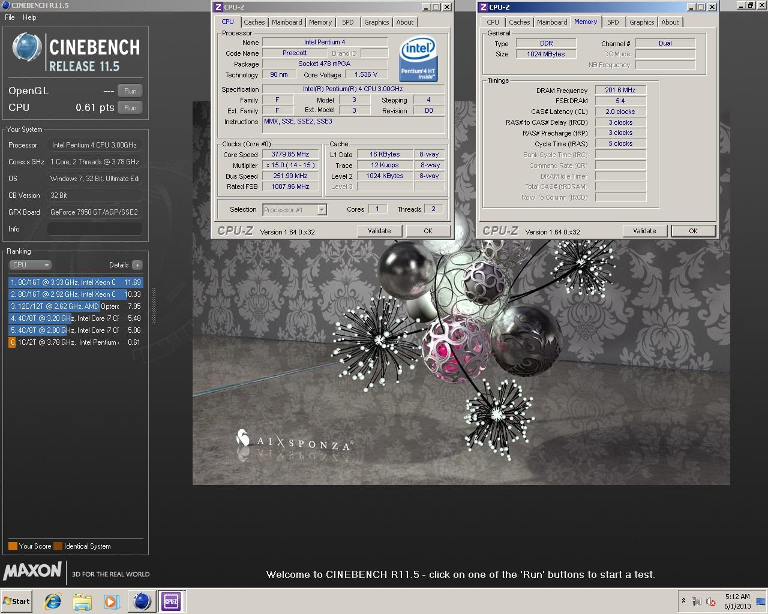Switch to Graphics tab in left CPU-Z window

pos(377,22)
